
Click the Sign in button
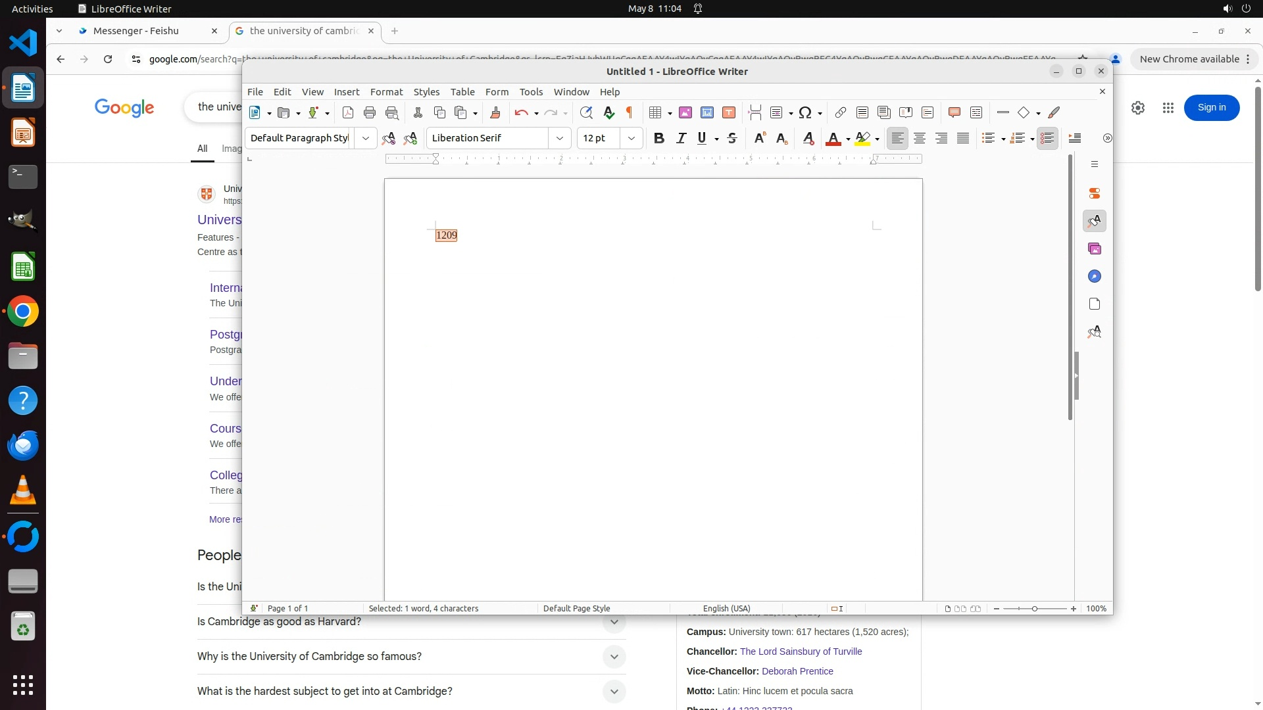(x=1211, y=108)
